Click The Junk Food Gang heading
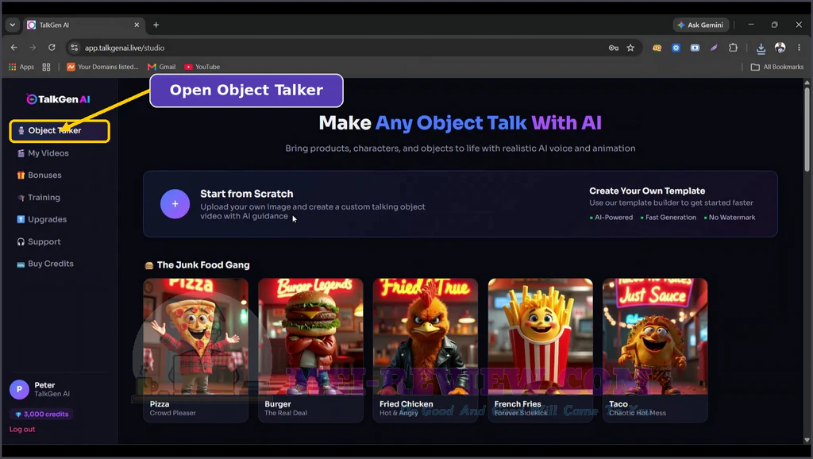Screen dimensions: 813x459 (x=203, y=265)
